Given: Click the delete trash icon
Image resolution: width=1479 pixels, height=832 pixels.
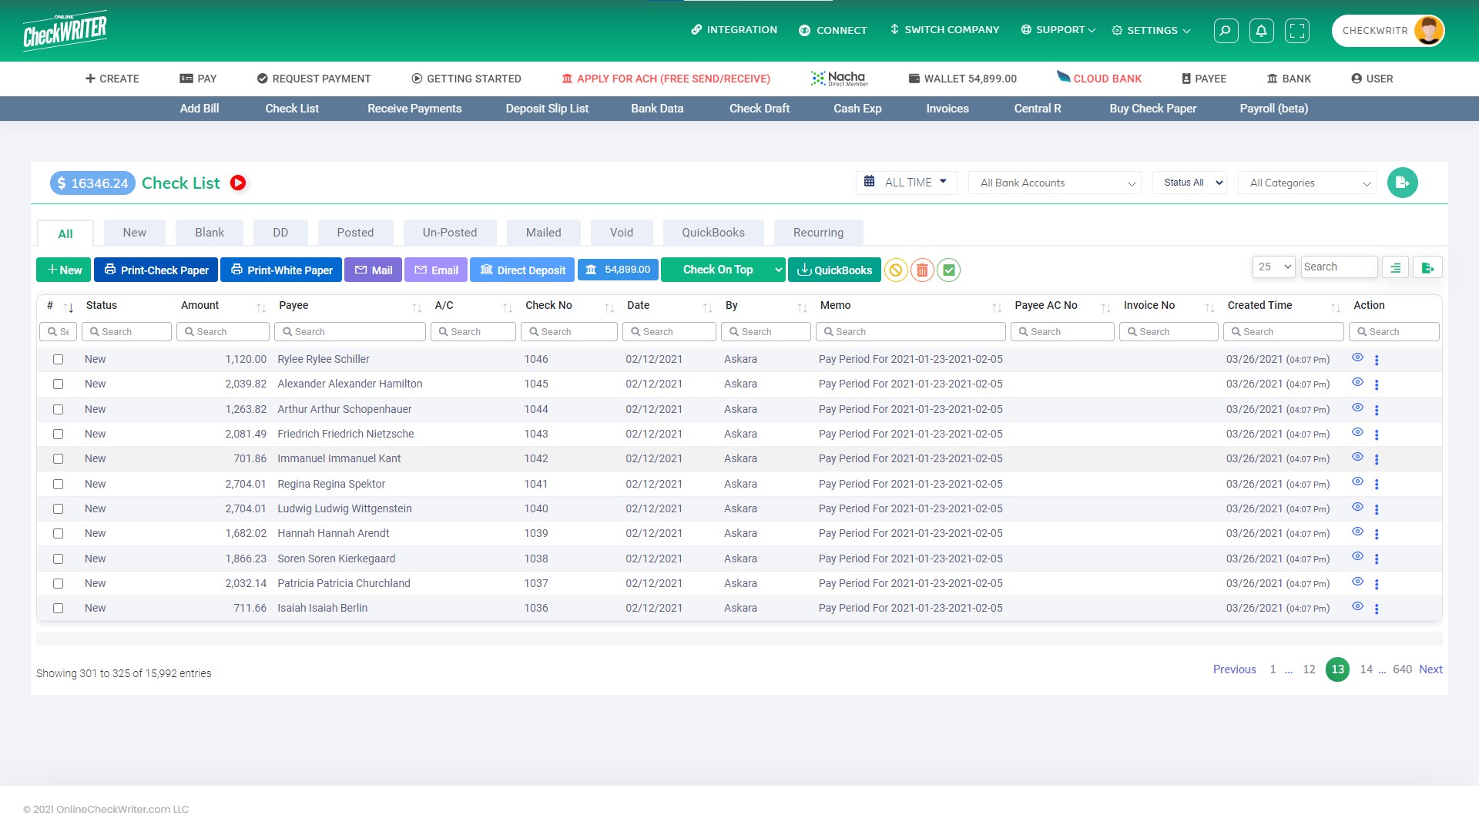Looking at the screenshot, I should [921, 269].
